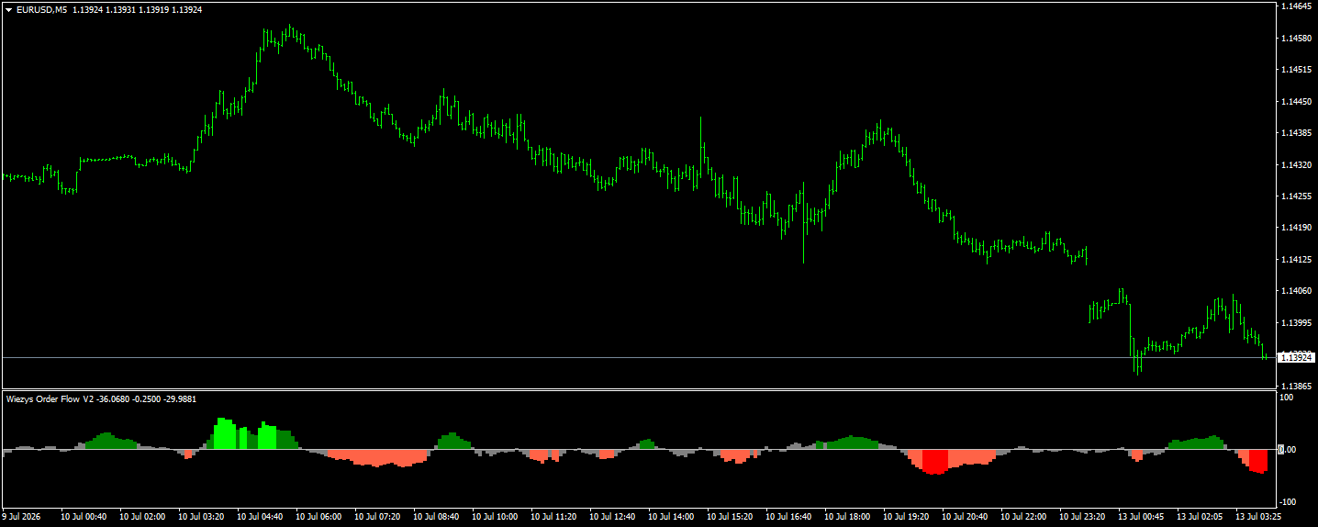
Task: Click the 1.14515 price scale label
Action: click(1295, 70)
